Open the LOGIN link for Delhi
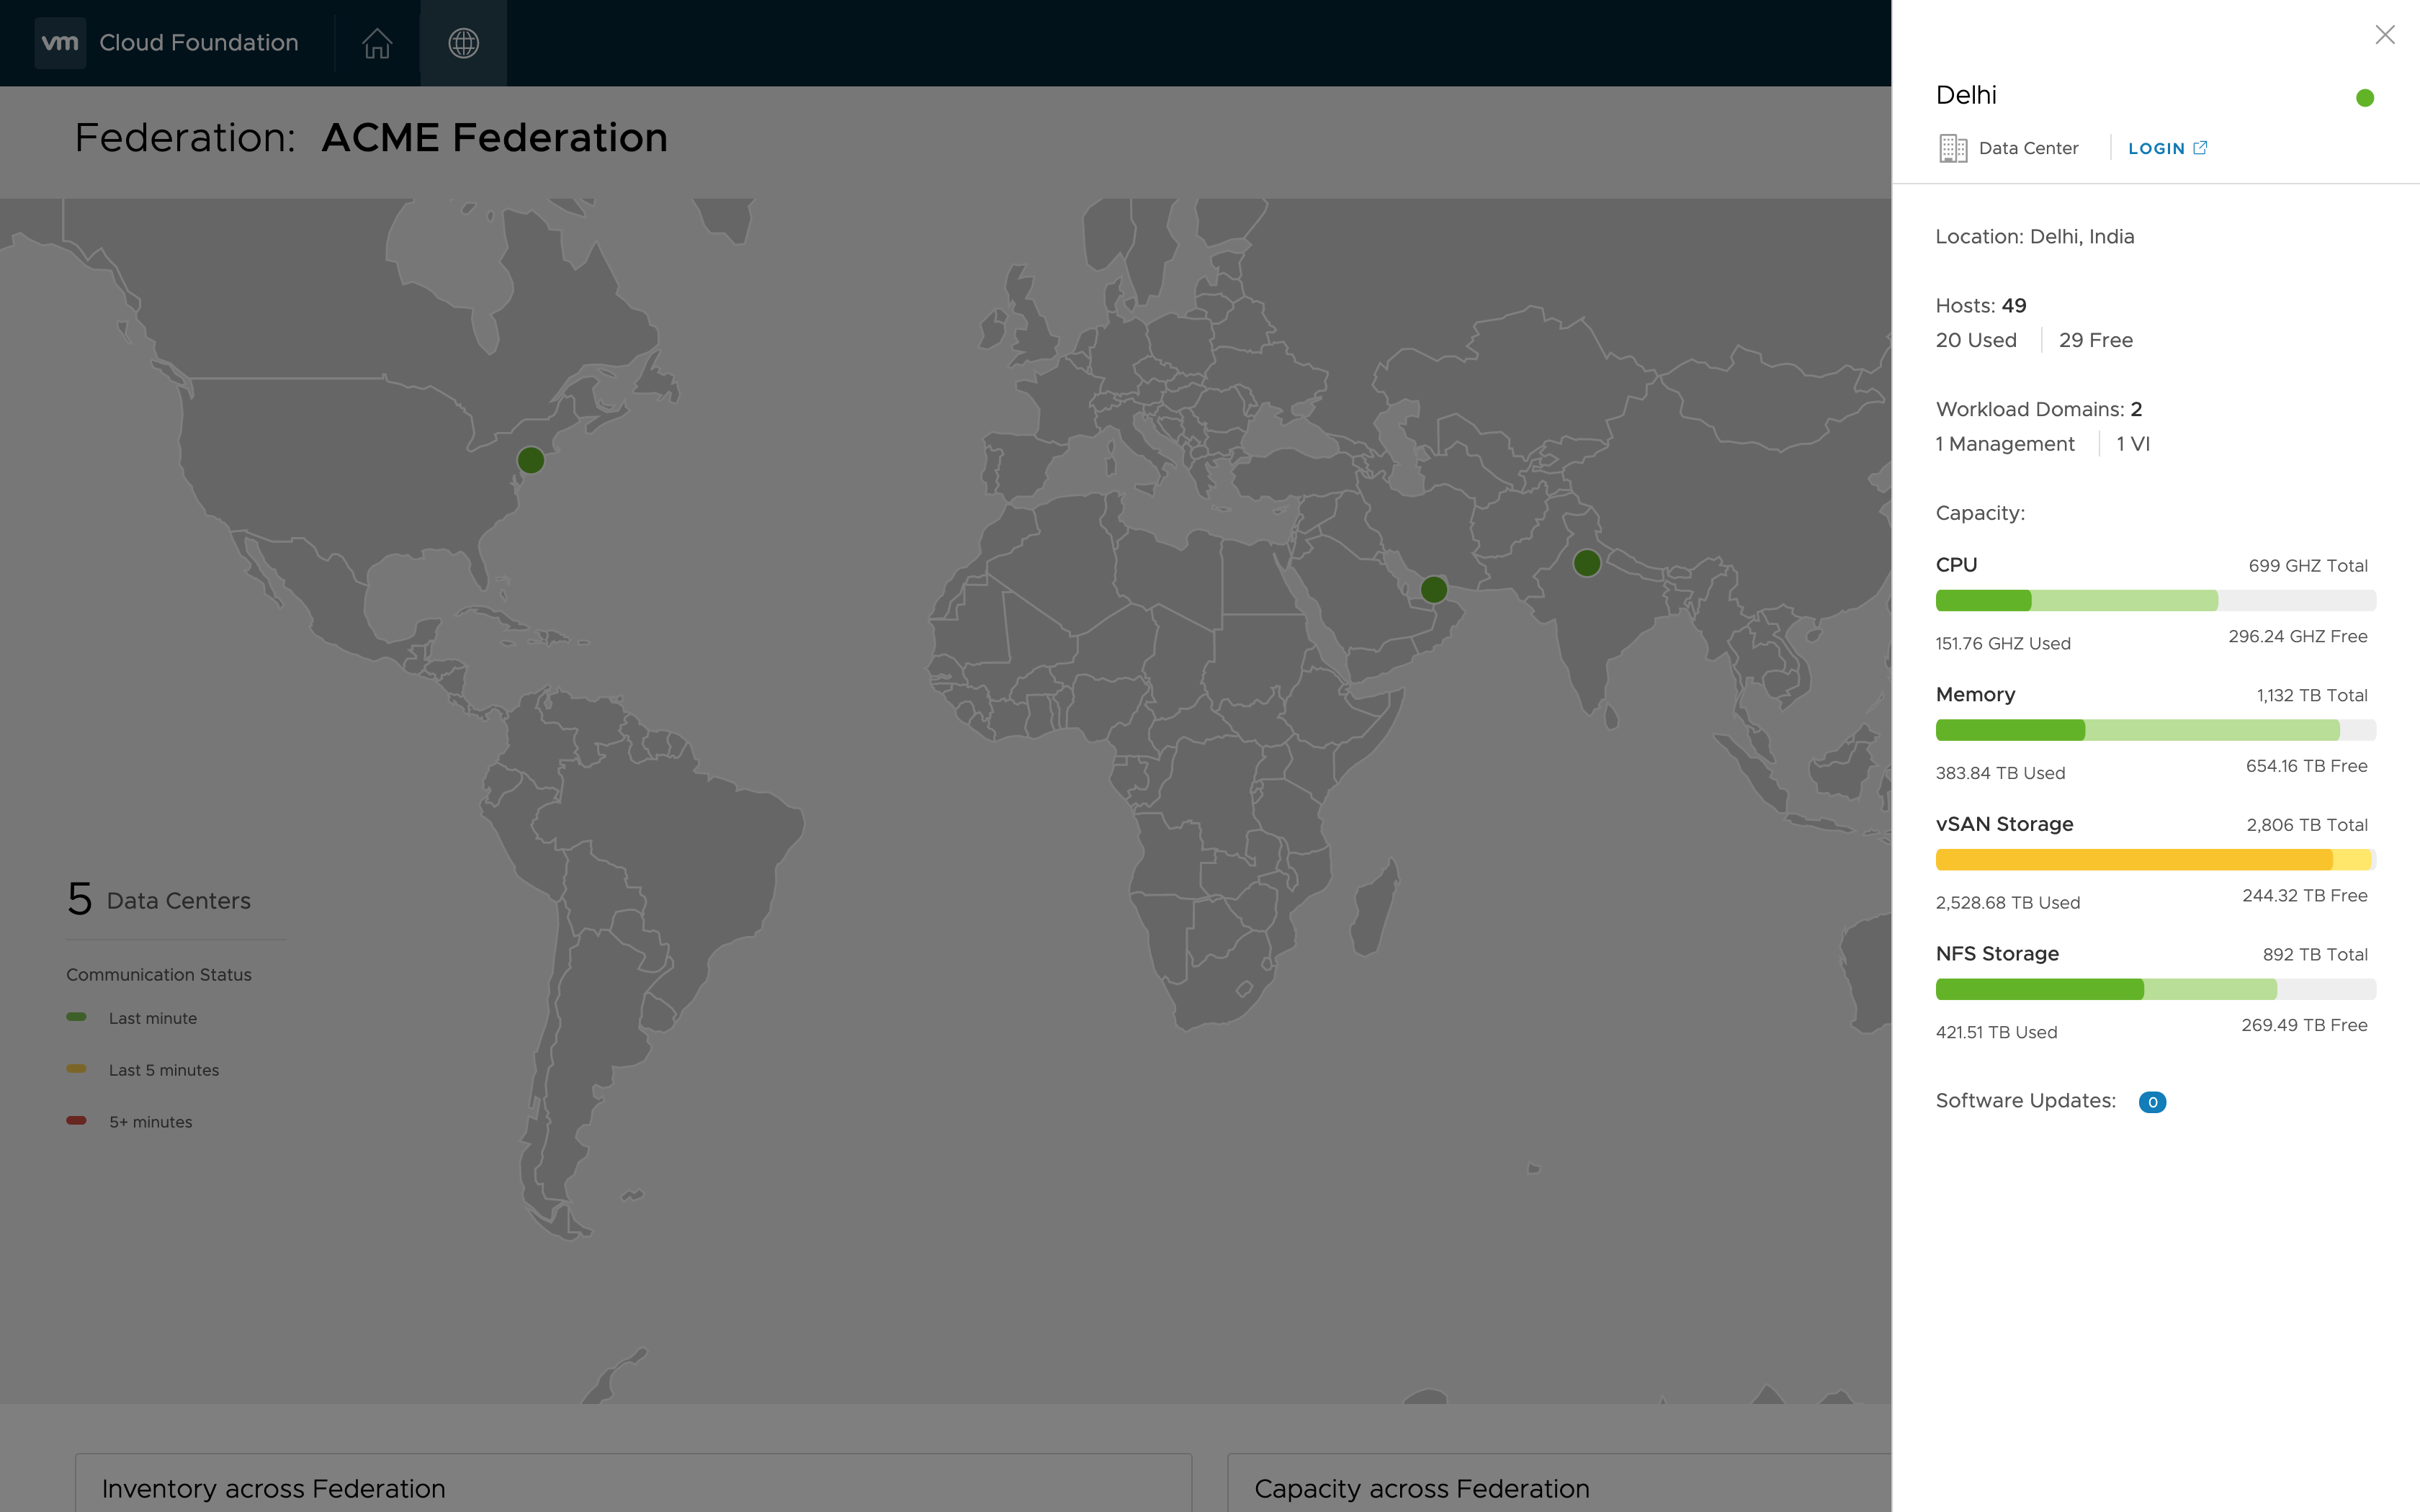 [2156, 148]
